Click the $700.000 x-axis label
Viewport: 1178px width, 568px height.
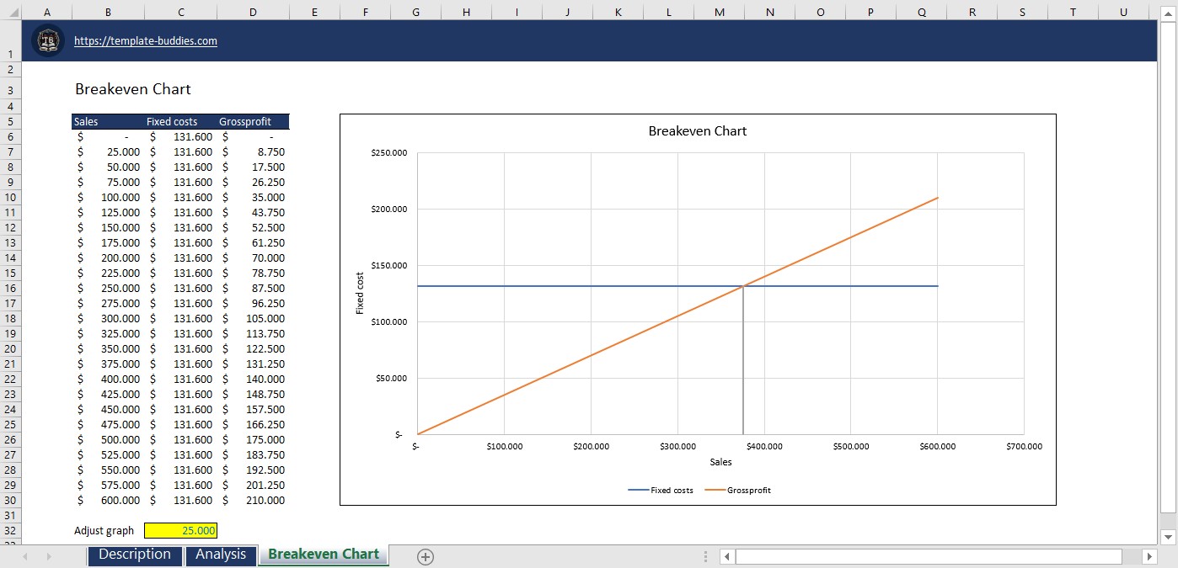[x=1024, y=446]
